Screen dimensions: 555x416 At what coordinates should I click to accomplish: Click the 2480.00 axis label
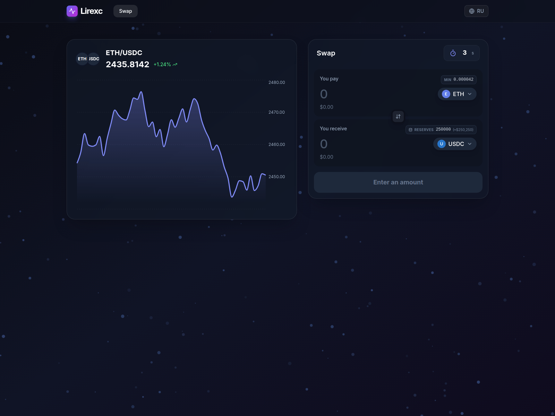pyautogui.click(x=276, y=83)
